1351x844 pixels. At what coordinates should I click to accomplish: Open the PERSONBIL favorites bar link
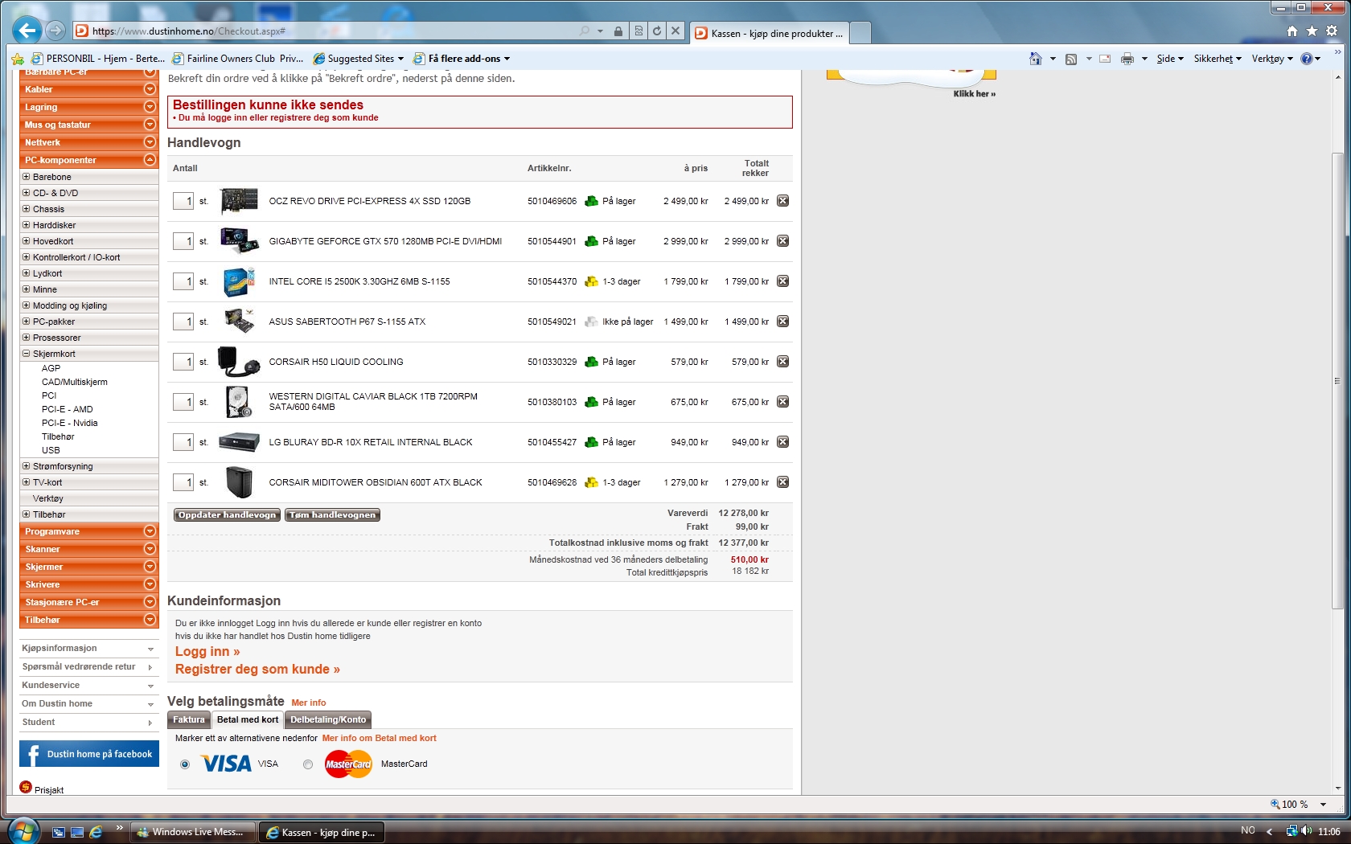tap(98, 59)
